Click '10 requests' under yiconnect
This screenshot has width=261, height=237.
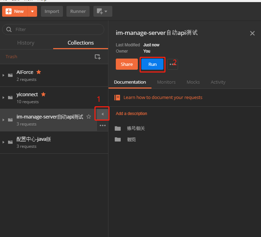[28, 102]
